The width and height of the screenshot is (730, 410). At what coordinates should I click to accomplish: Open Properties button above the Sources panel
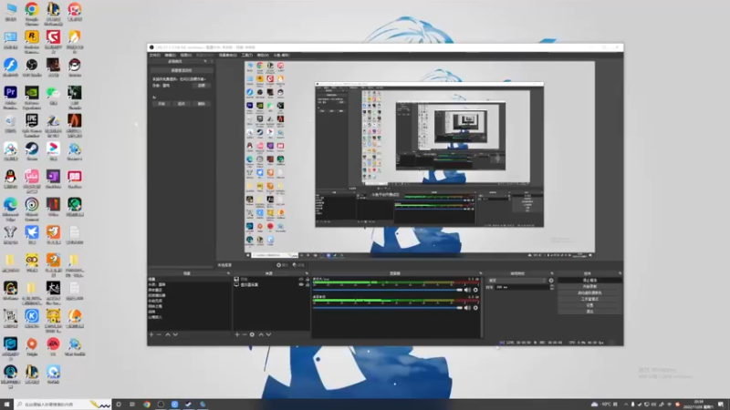(x=281, y=265)
